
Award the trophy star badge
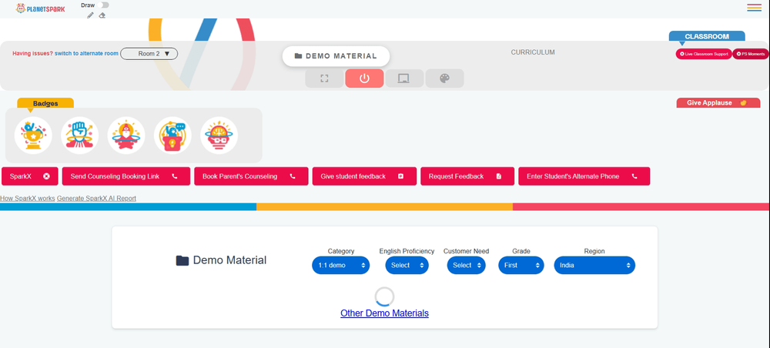(x=33, y=136)
